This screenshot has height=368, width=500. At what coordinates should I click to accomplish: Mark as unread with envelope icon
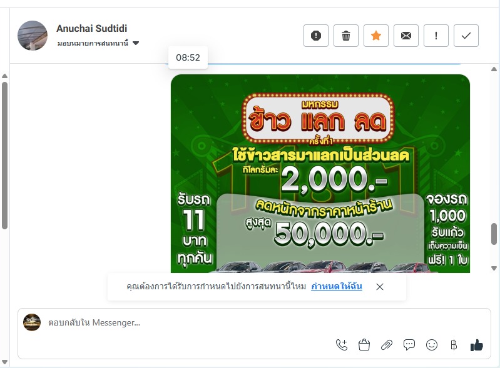406,36
